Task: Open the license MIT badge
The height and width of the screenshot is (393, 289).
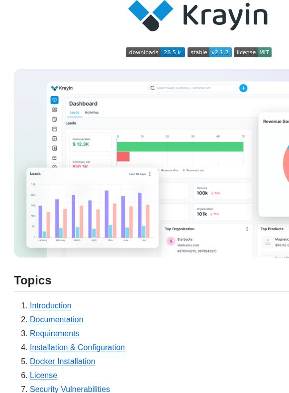Action: 253,52
